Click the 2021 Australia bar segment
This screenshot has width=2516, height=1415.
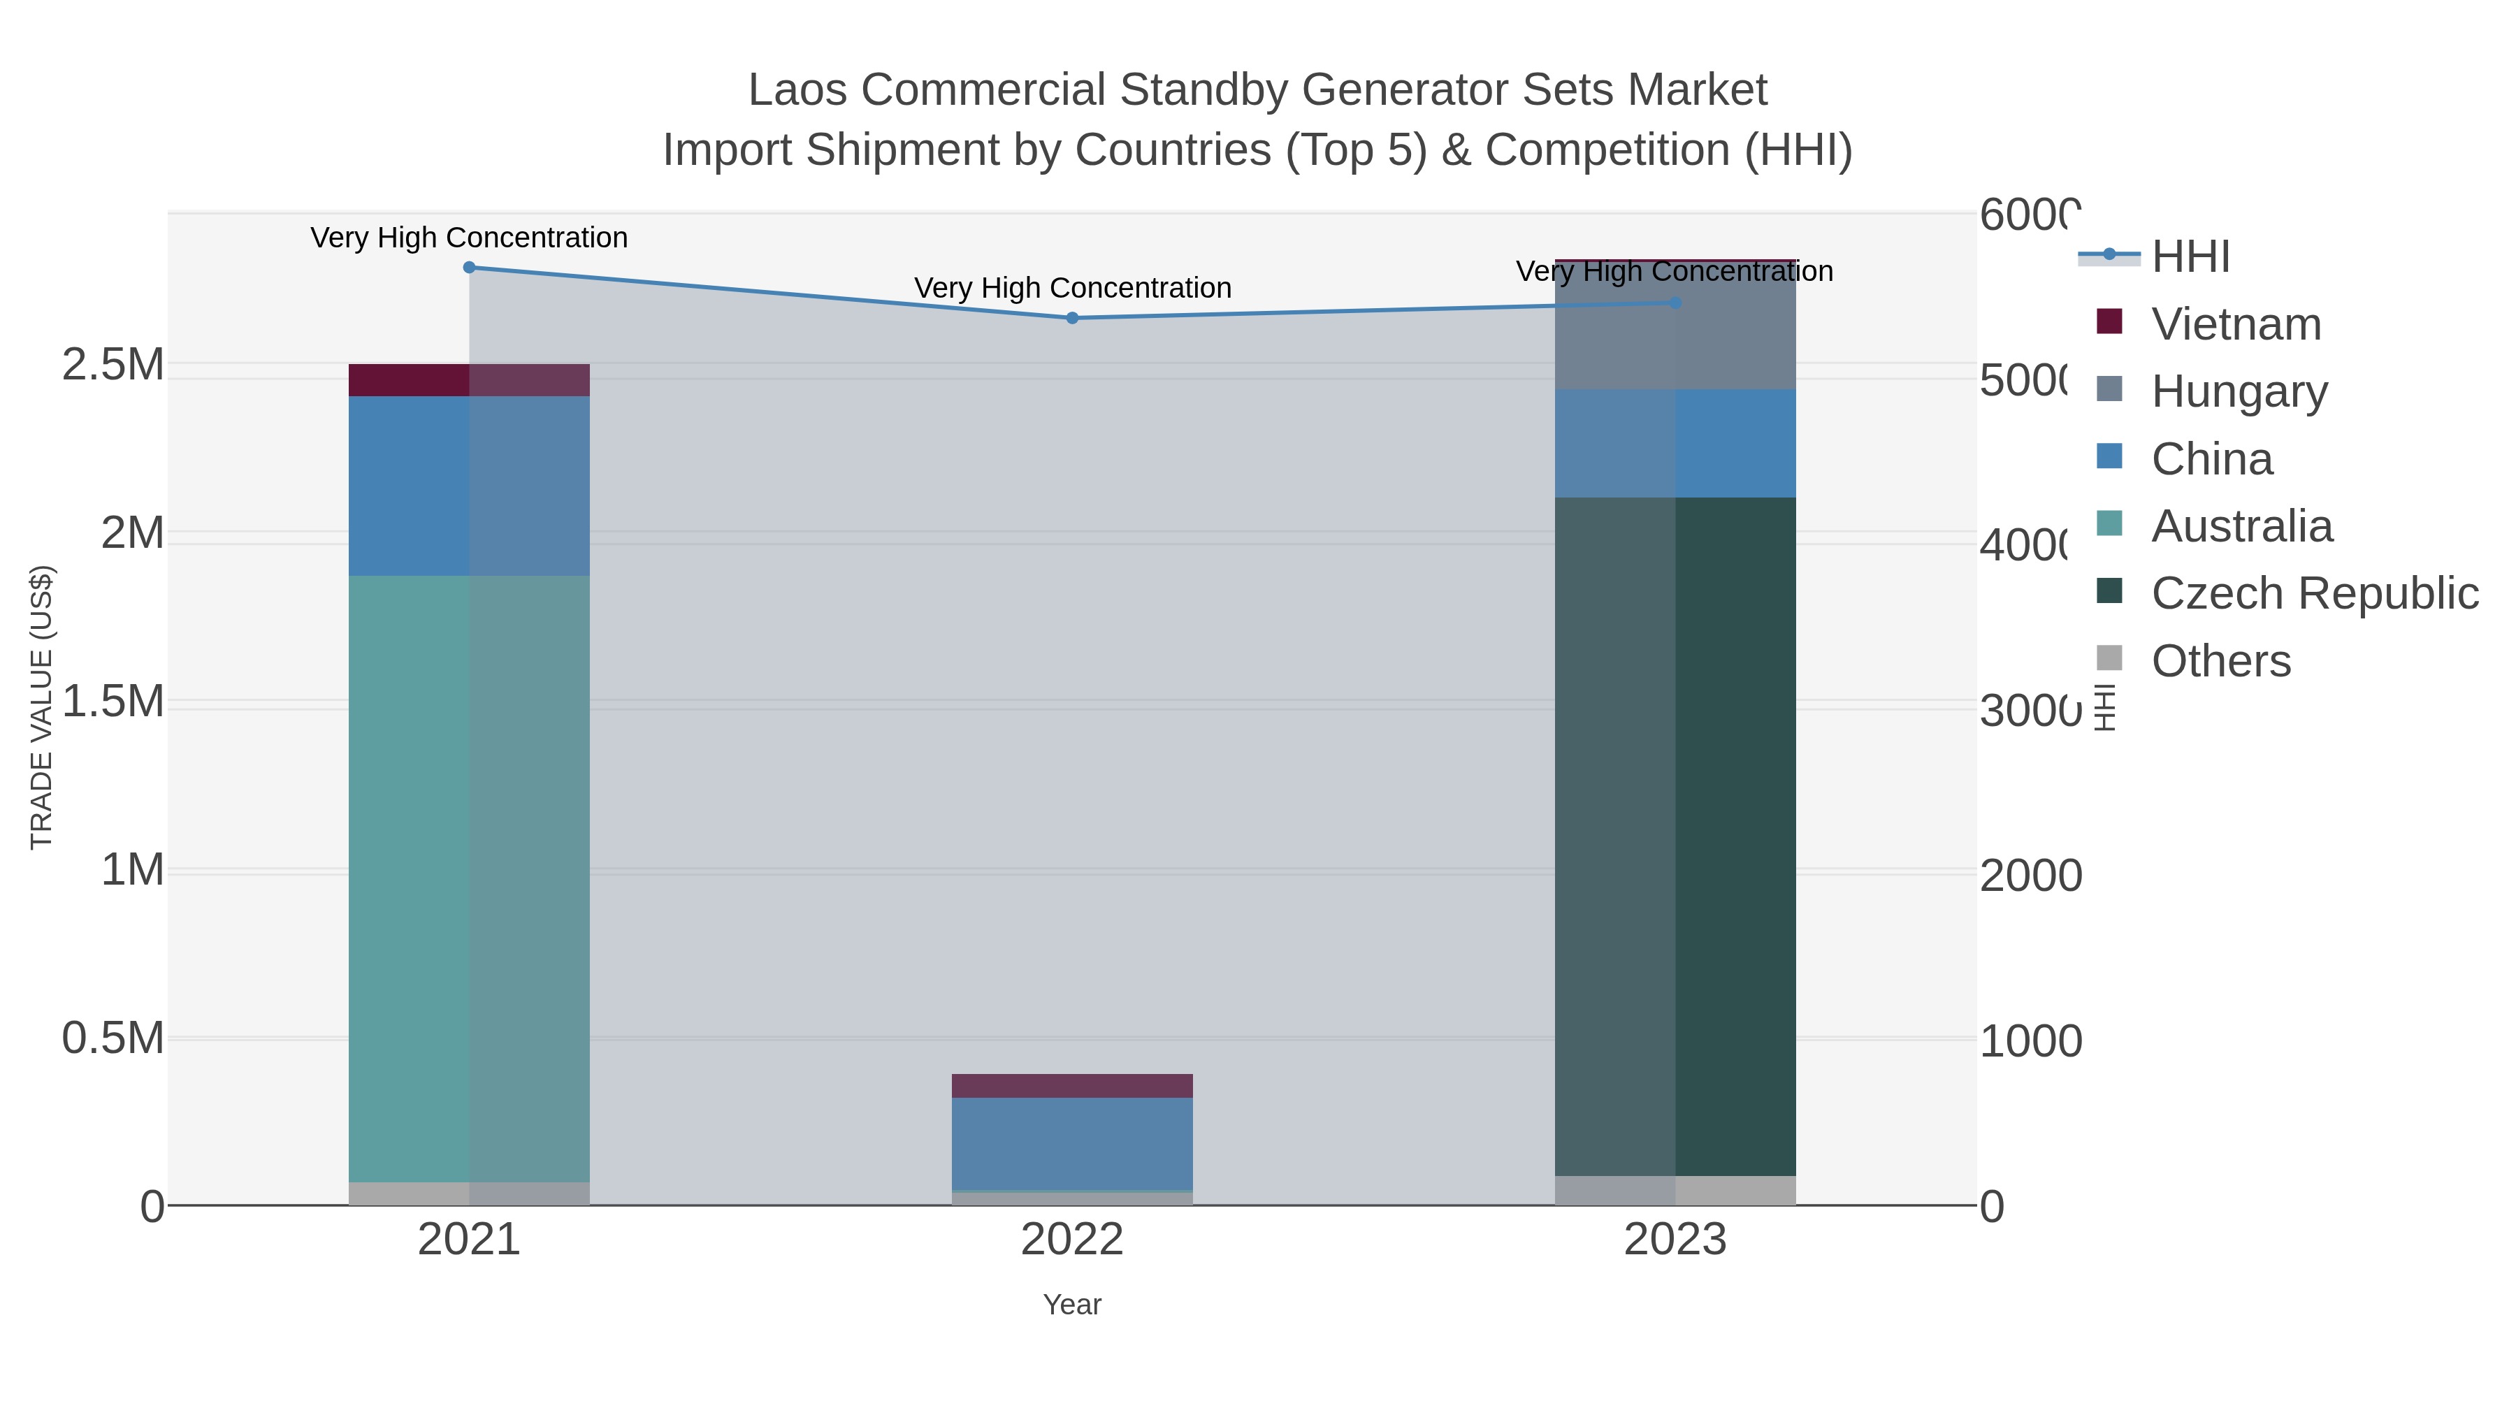469,879
